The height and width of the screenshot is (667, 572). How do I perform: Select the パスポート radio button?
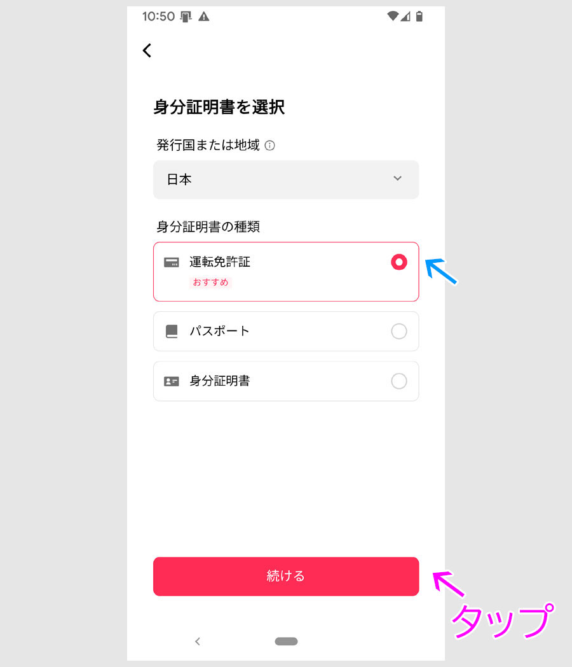click(x=399, y=332)
